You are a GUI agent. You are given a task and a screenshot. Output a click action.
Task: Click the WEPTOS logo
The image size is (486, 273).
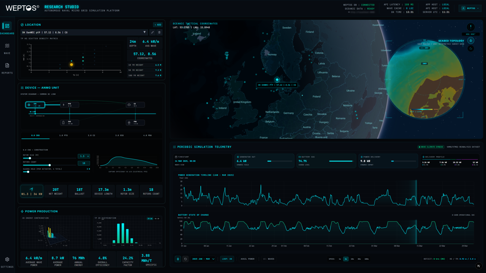pos(22,8)
